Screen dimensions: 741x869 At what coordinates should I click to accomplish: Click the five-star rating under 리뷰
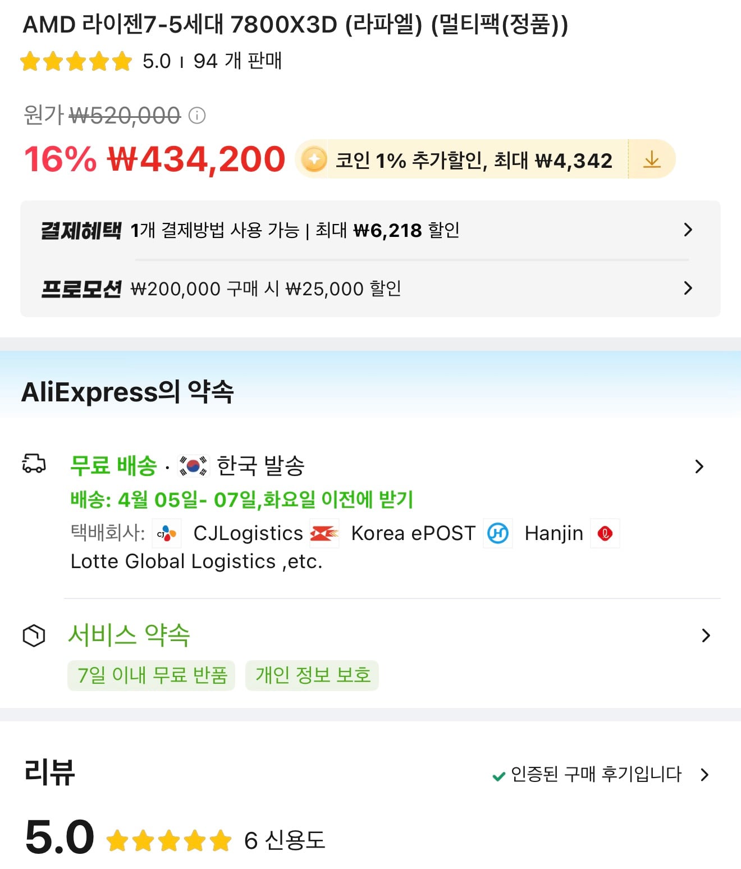click(x=168, y=840)
